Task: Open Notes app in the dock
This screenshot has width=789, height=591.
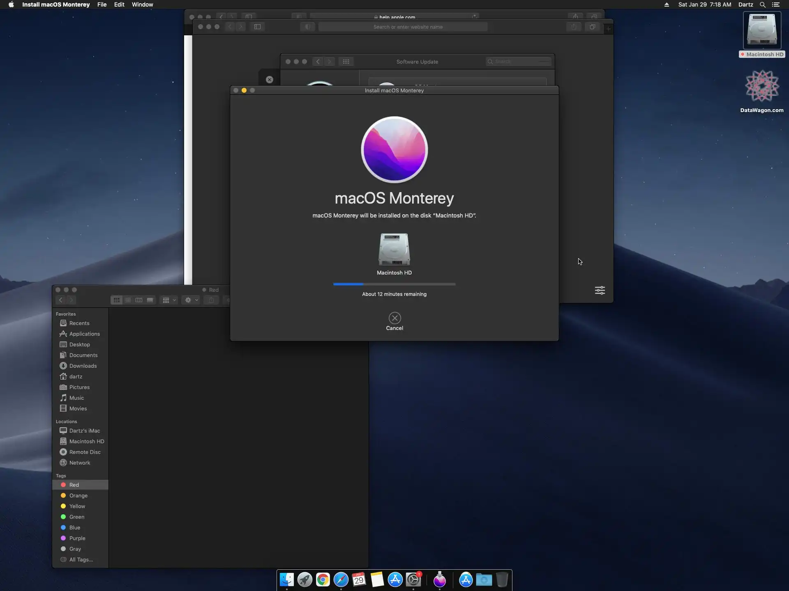Action: [377, 580]
